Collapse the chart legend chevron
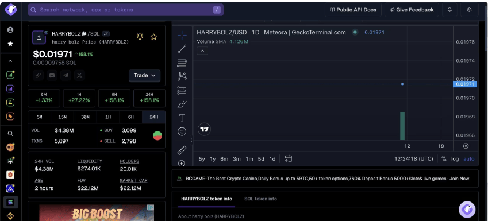488x221 pixels. tap(202, 51)
